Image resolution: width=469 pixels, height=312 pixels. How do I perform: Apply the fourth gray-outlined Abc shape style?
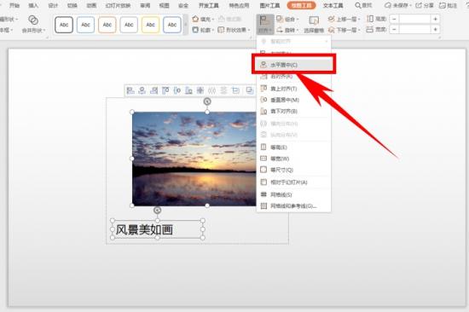pyautogui.click(x=129, y=25)
